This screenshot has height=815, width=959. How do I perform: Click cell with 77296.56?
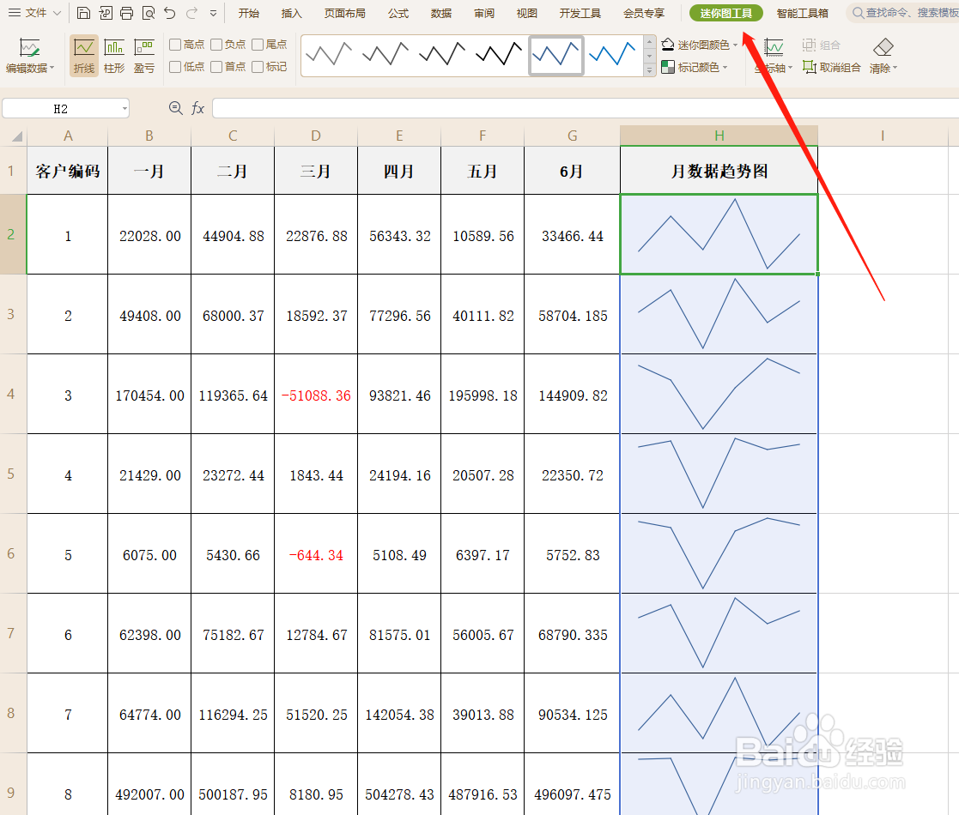pyautogui.click(x=399, y=316)
